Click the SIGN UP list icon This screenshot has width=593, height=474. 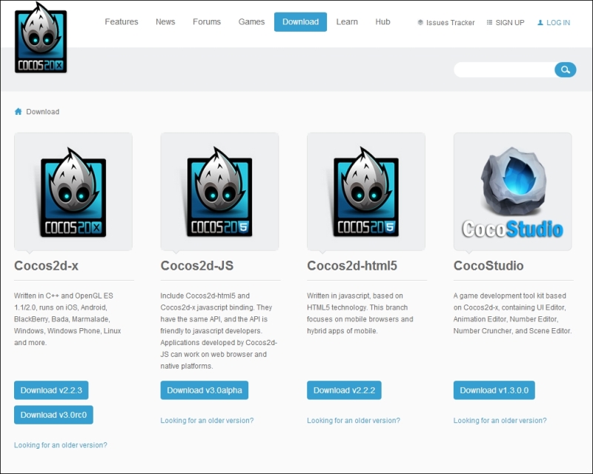[489, 22]
